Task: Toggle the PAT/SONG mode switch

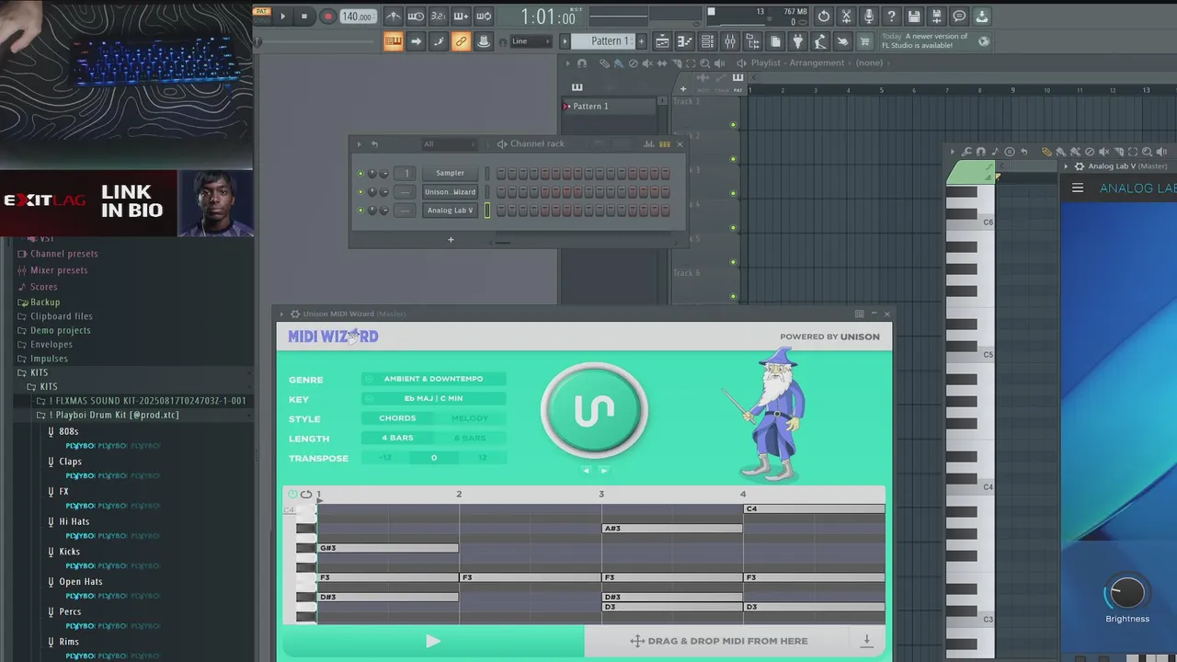Action: pos(262,16)
